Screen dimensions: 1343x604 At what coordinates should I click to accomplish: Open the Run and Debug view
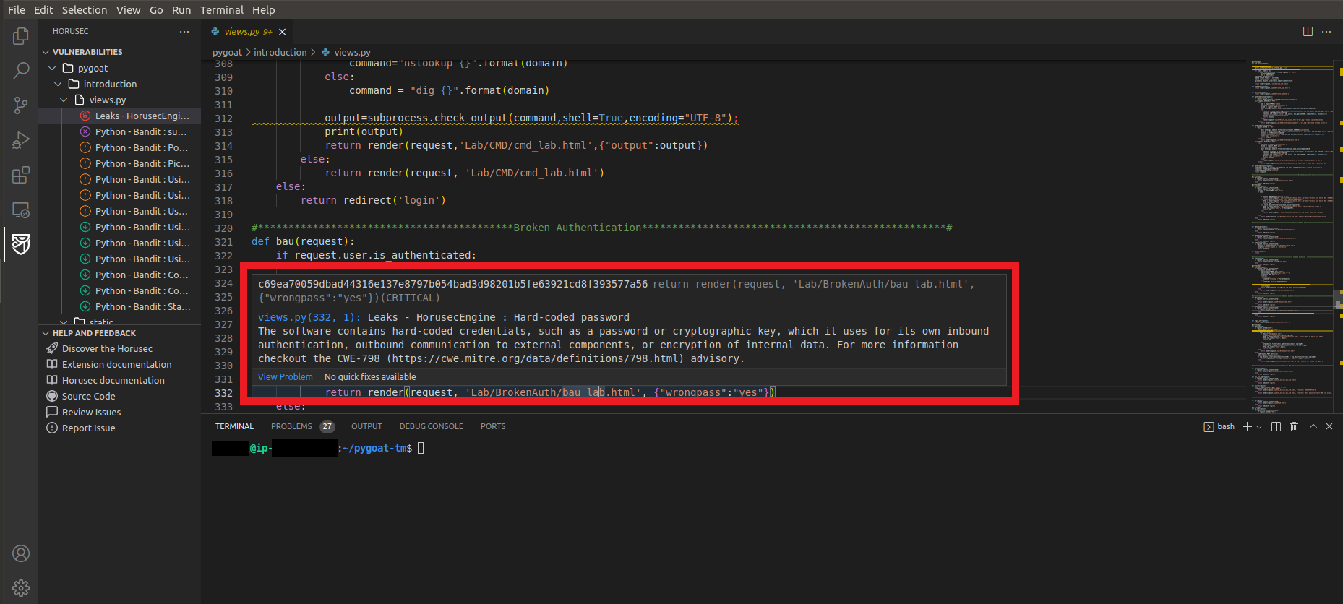click(x=21, y=140)
